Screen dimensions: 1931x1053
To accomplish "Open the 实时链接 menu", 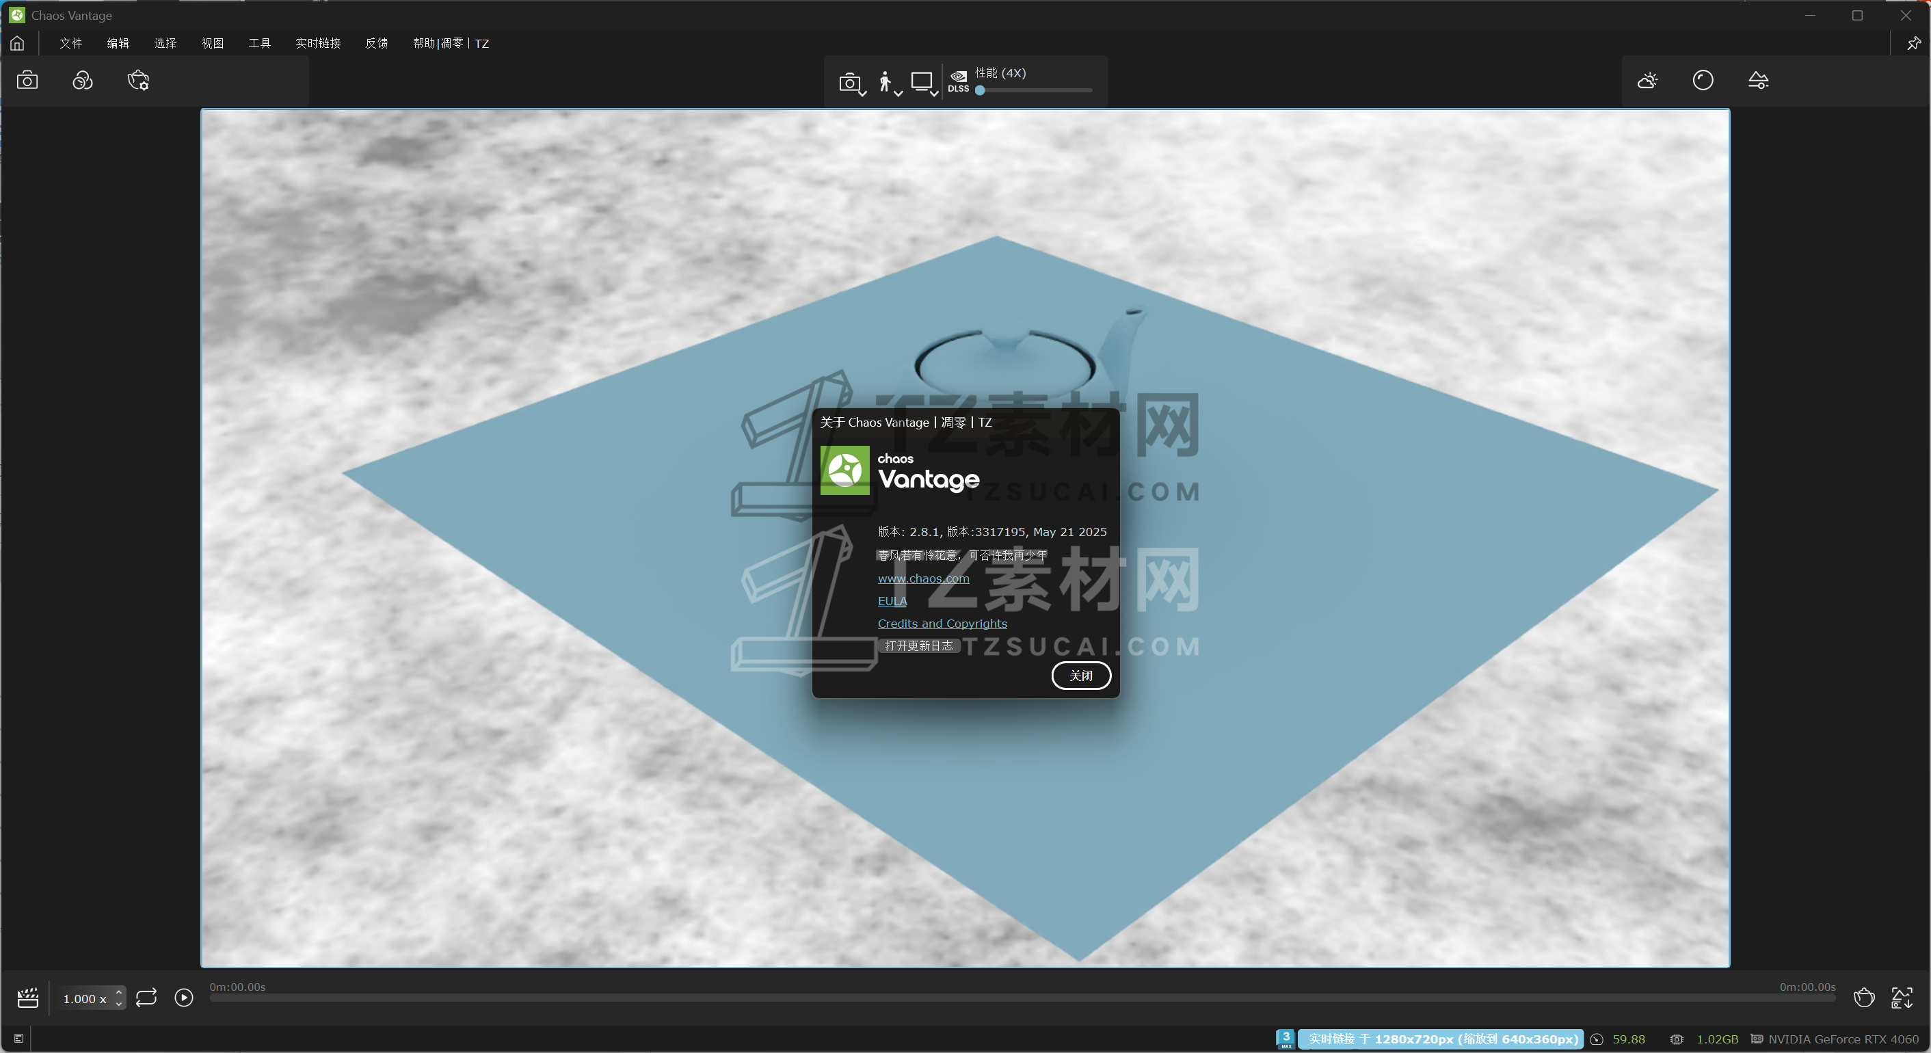I will [318, 44].
